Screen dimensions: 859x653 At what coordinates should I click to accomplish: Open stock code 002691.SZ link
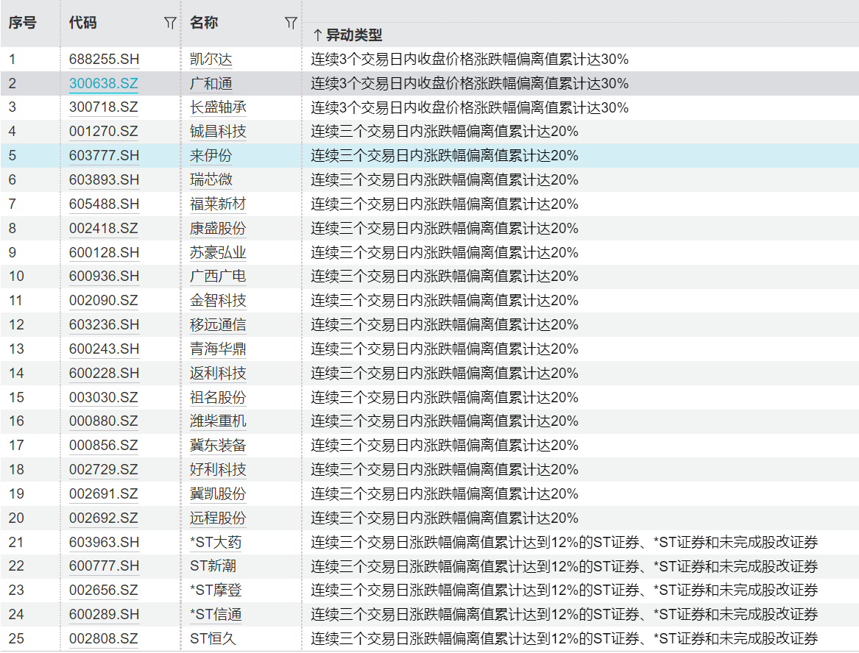[104, 493]
